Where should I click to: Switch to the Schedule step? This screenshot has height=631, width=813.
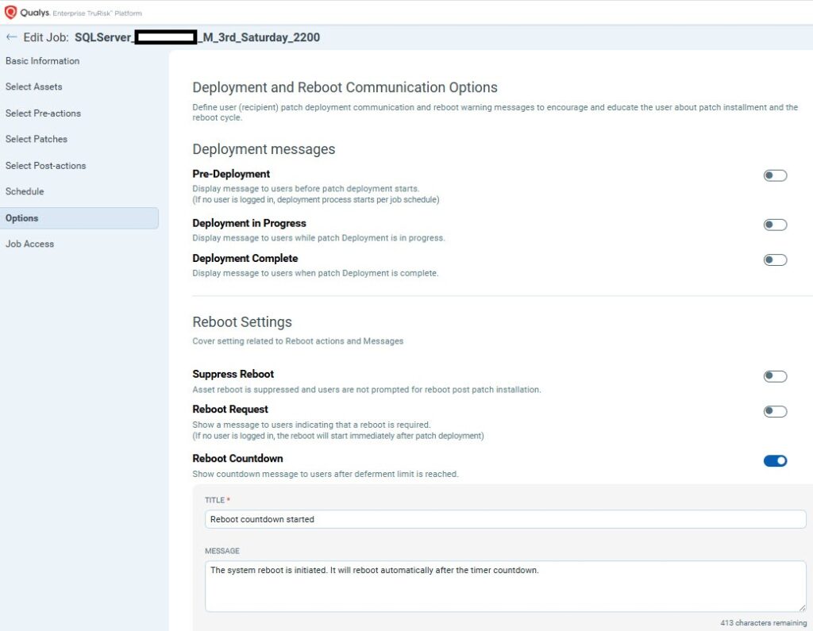coord(25,191)
